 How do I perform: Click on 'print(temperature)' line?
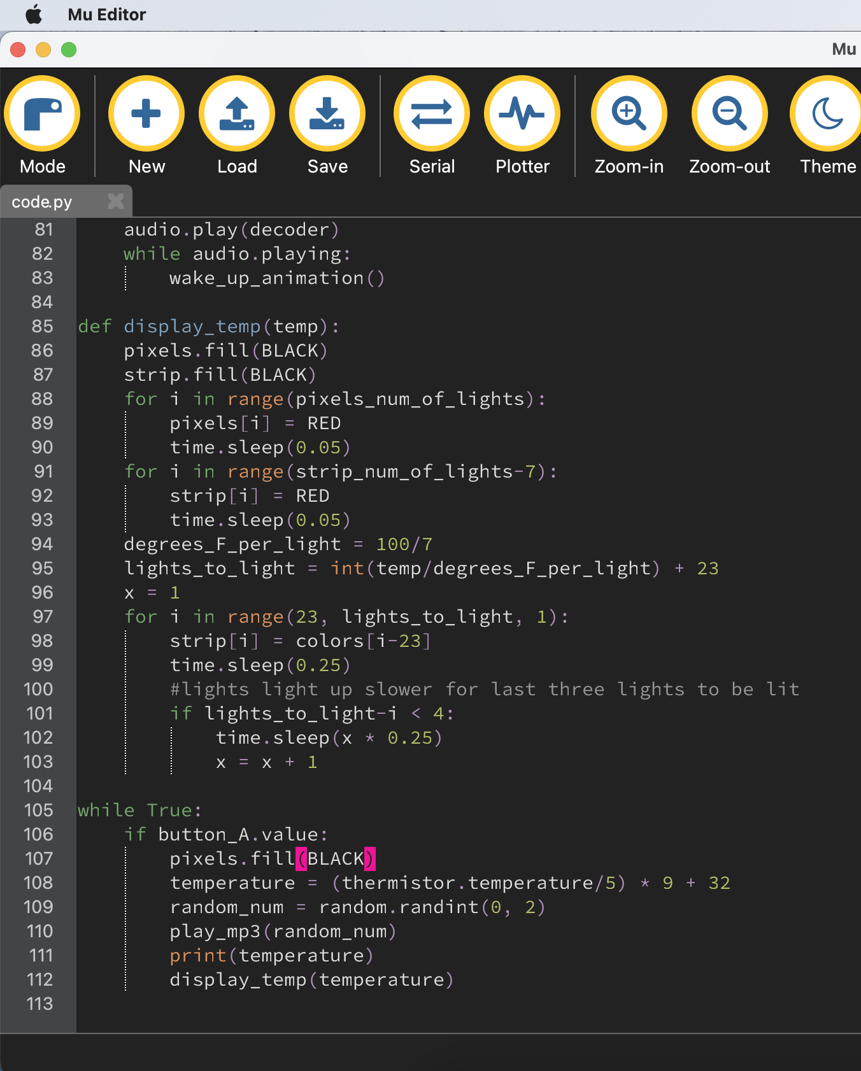click(x=271, y=955)
